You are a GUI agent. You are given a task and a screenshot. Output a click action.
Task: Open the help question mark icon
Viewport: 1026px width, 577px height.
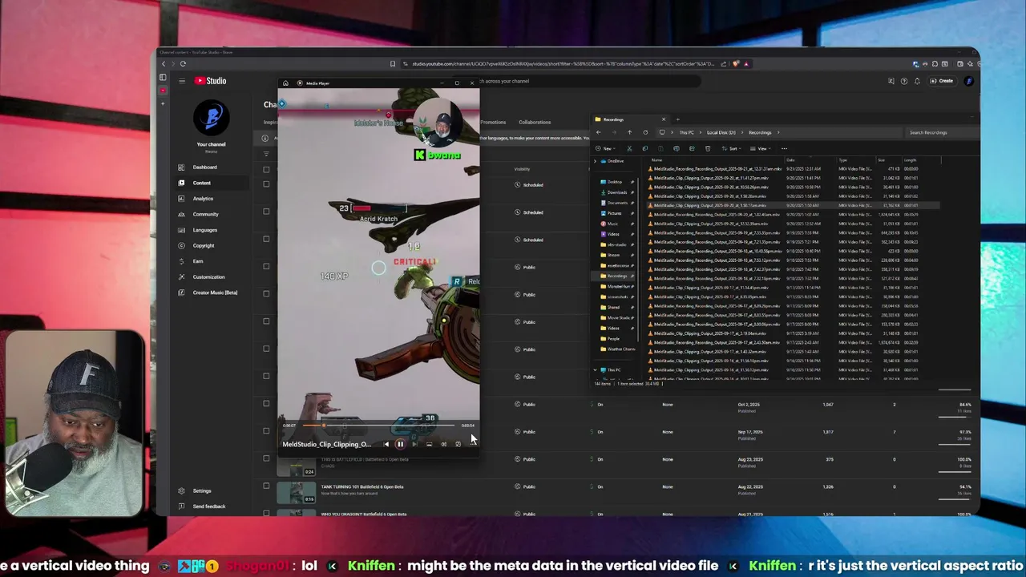coord(904,81)
